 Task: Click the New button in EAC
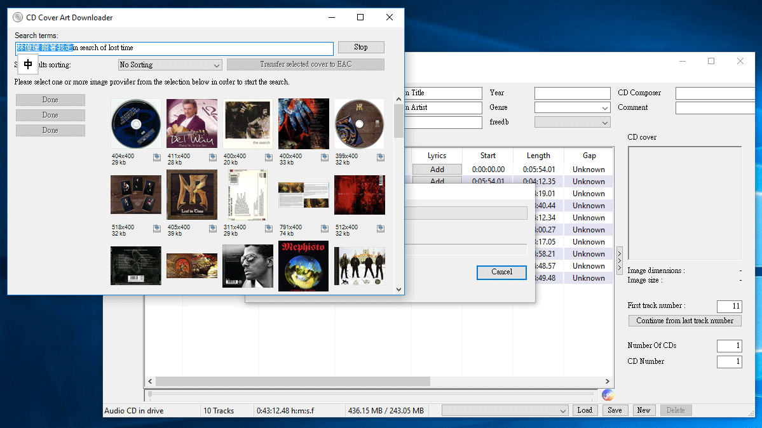click(644, 410)
